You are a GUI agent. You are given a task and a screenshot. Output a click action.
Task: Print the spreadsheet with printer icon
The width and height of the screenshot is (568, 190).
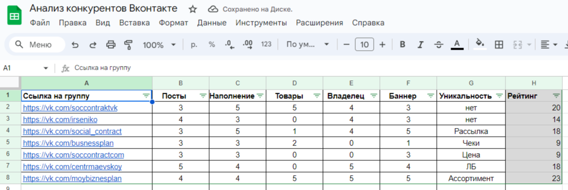coord(111,45)
